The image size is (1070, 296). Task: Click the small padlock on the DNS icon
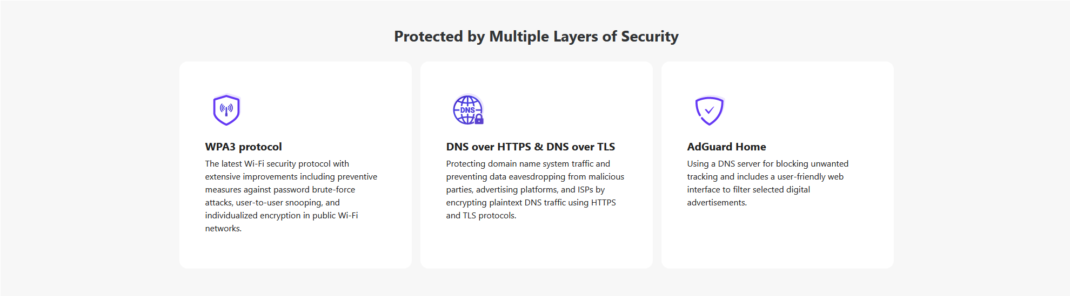(x=479, y=120)
